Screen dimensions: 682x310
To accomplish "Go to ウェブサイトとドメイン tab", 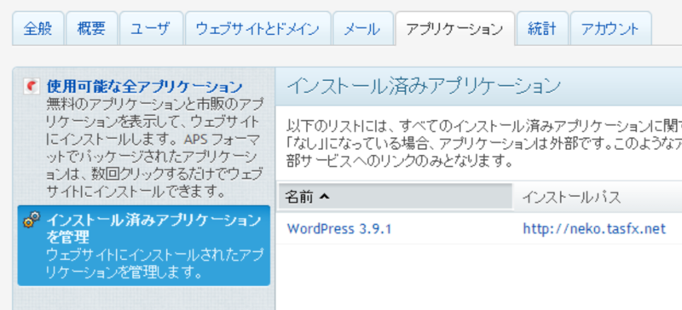I will 258,29.
